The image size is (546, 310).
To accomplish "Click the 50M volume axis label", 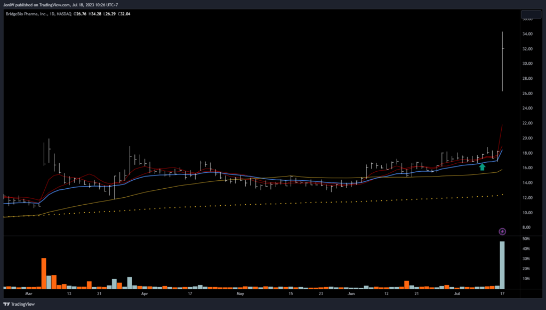I will [x=527, y=239].
